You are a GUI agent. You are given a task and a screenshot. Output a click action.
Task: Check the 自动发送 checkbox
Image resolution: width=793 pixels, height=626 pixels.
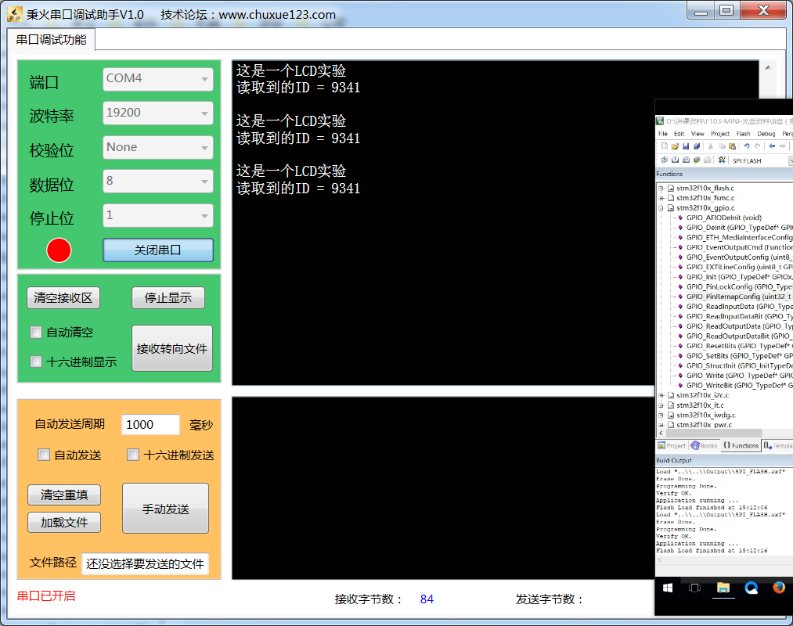coord(45,455)
